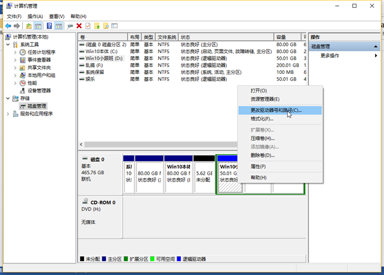The height and width of the screenshot is (275, 384).
Task: Click the up-one-level folder toolbar icon
Action: [x=29, y=25]
